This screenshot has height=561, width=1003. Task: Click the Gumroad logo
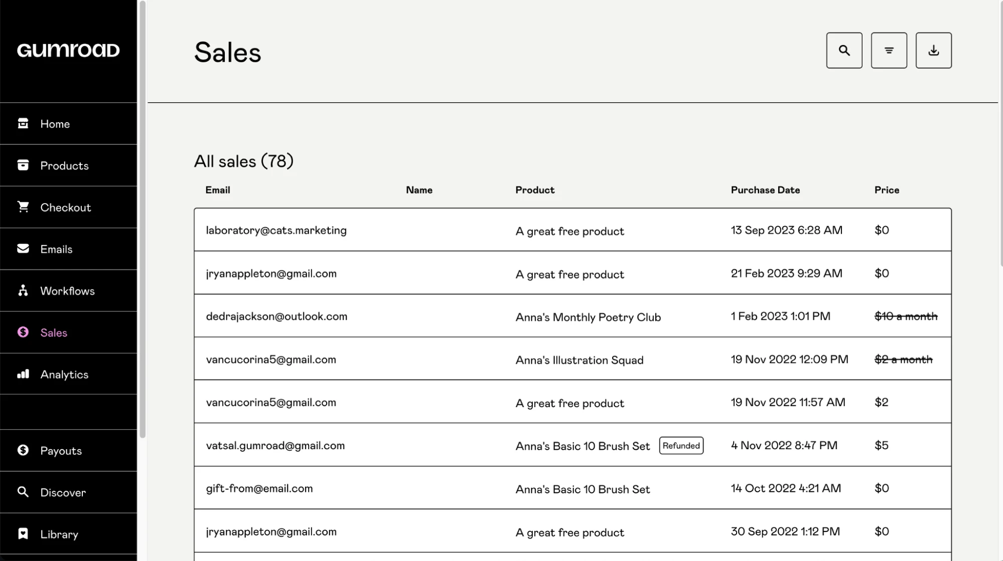(68, 50)
